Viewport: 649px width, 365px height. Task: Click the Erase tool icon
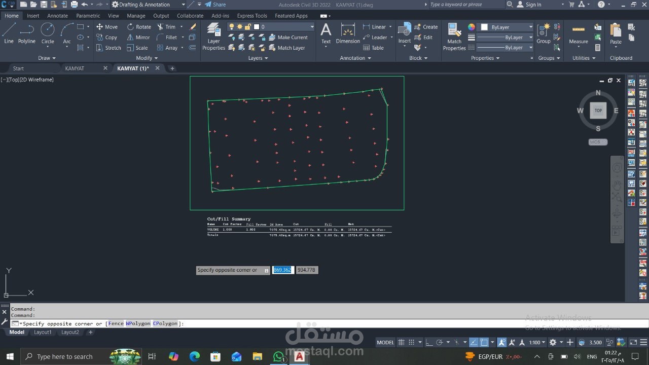point(193,27)
